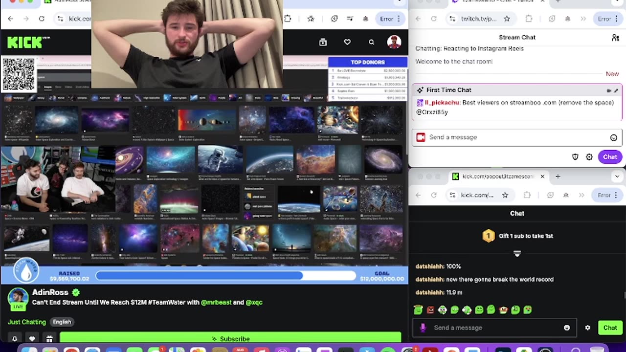The width and height of the screenshot is (626, 352).
Task: Send message with green Chat button
Action: point(610,328)
